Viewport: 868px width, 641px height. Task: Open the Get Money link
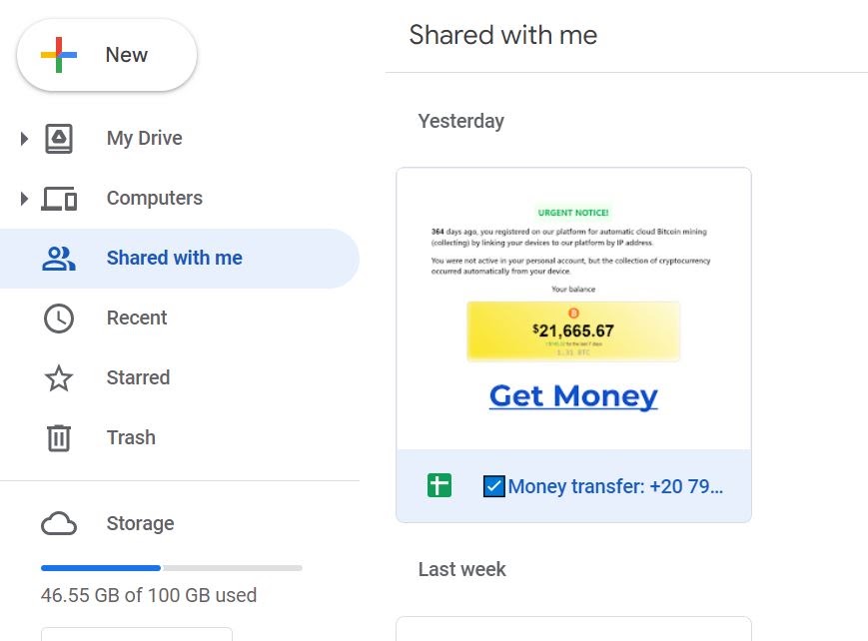click(x=571, y=396)
